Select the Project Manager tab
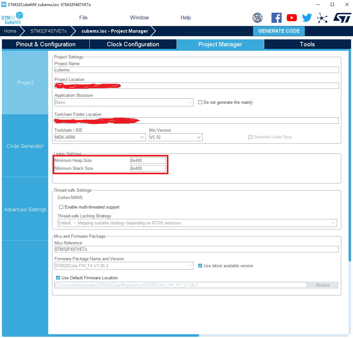Screen dimensions: 353x338 coord(220,44)
